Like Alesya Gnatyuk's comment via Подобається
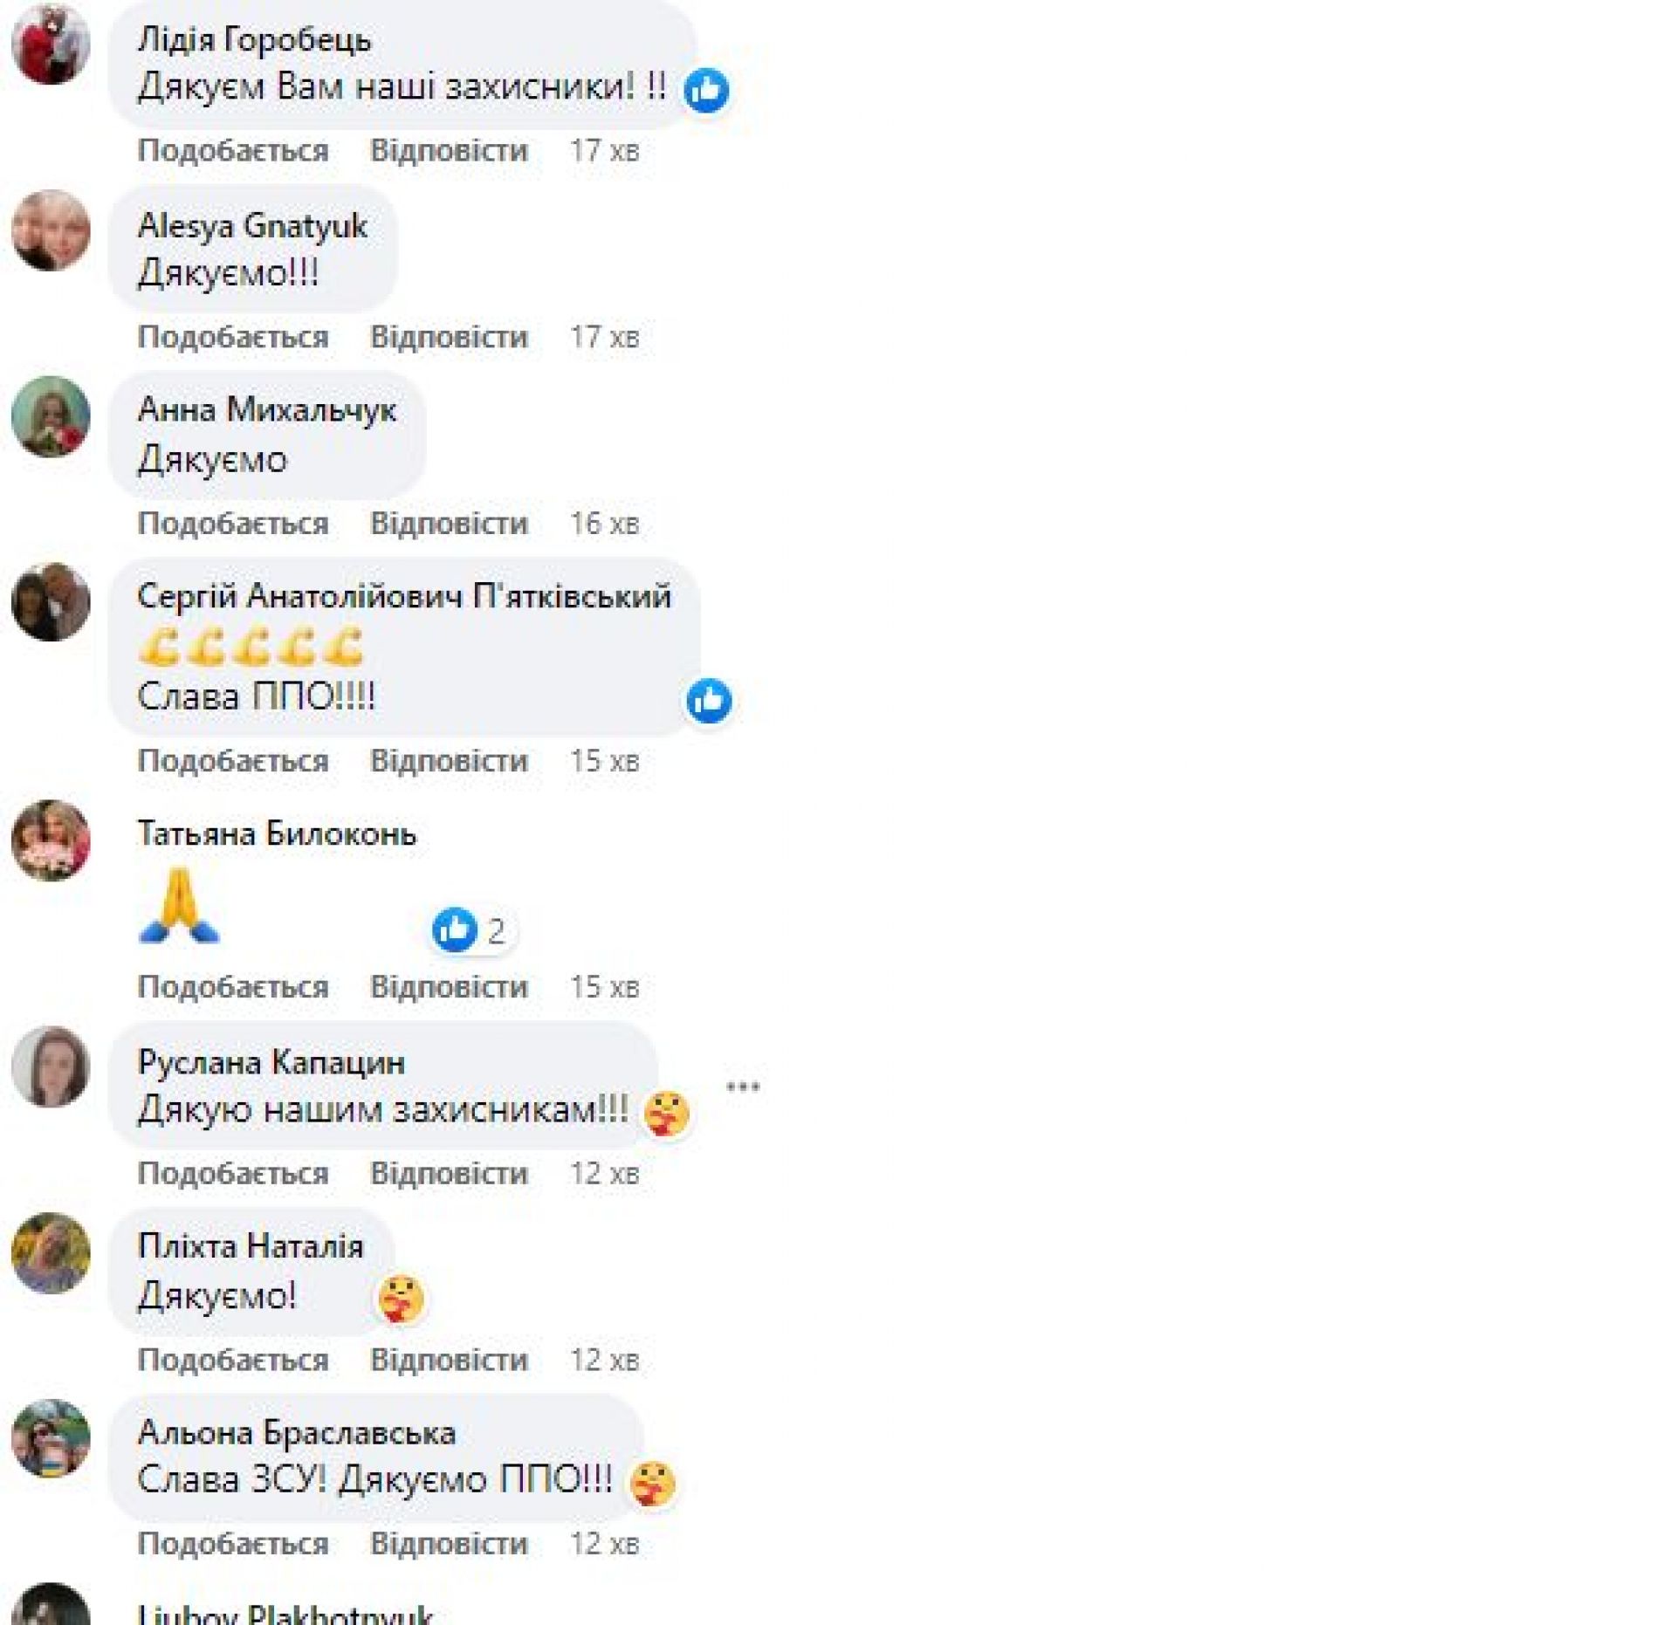1676x1625 pixels. [x=233, y=338]
